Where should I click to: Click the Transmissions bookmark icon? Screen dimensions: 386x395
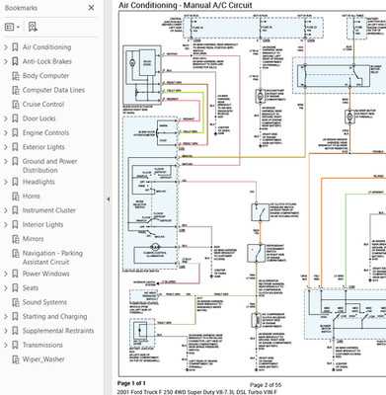[x=15, y=345]
